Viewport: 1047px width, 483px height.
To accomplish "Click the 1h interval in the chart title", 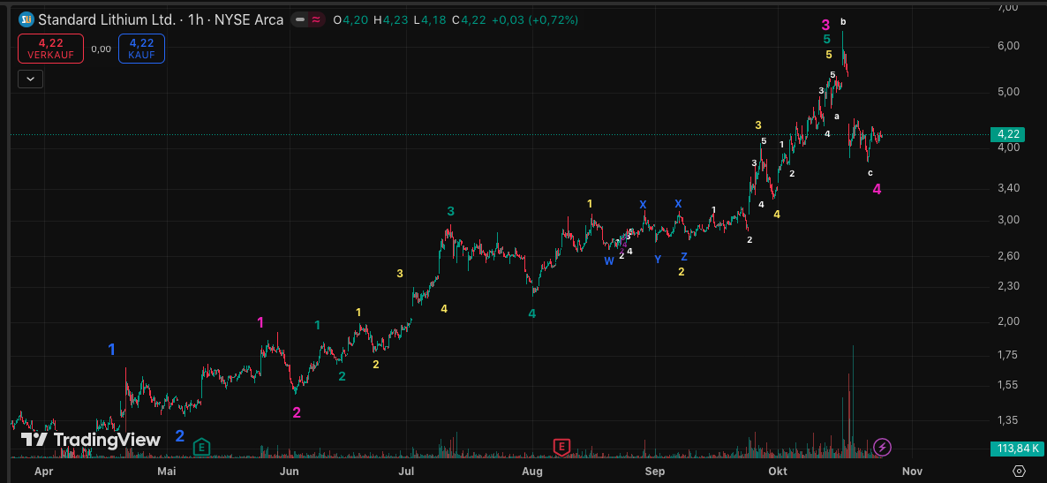I will [x=195, y=19].
